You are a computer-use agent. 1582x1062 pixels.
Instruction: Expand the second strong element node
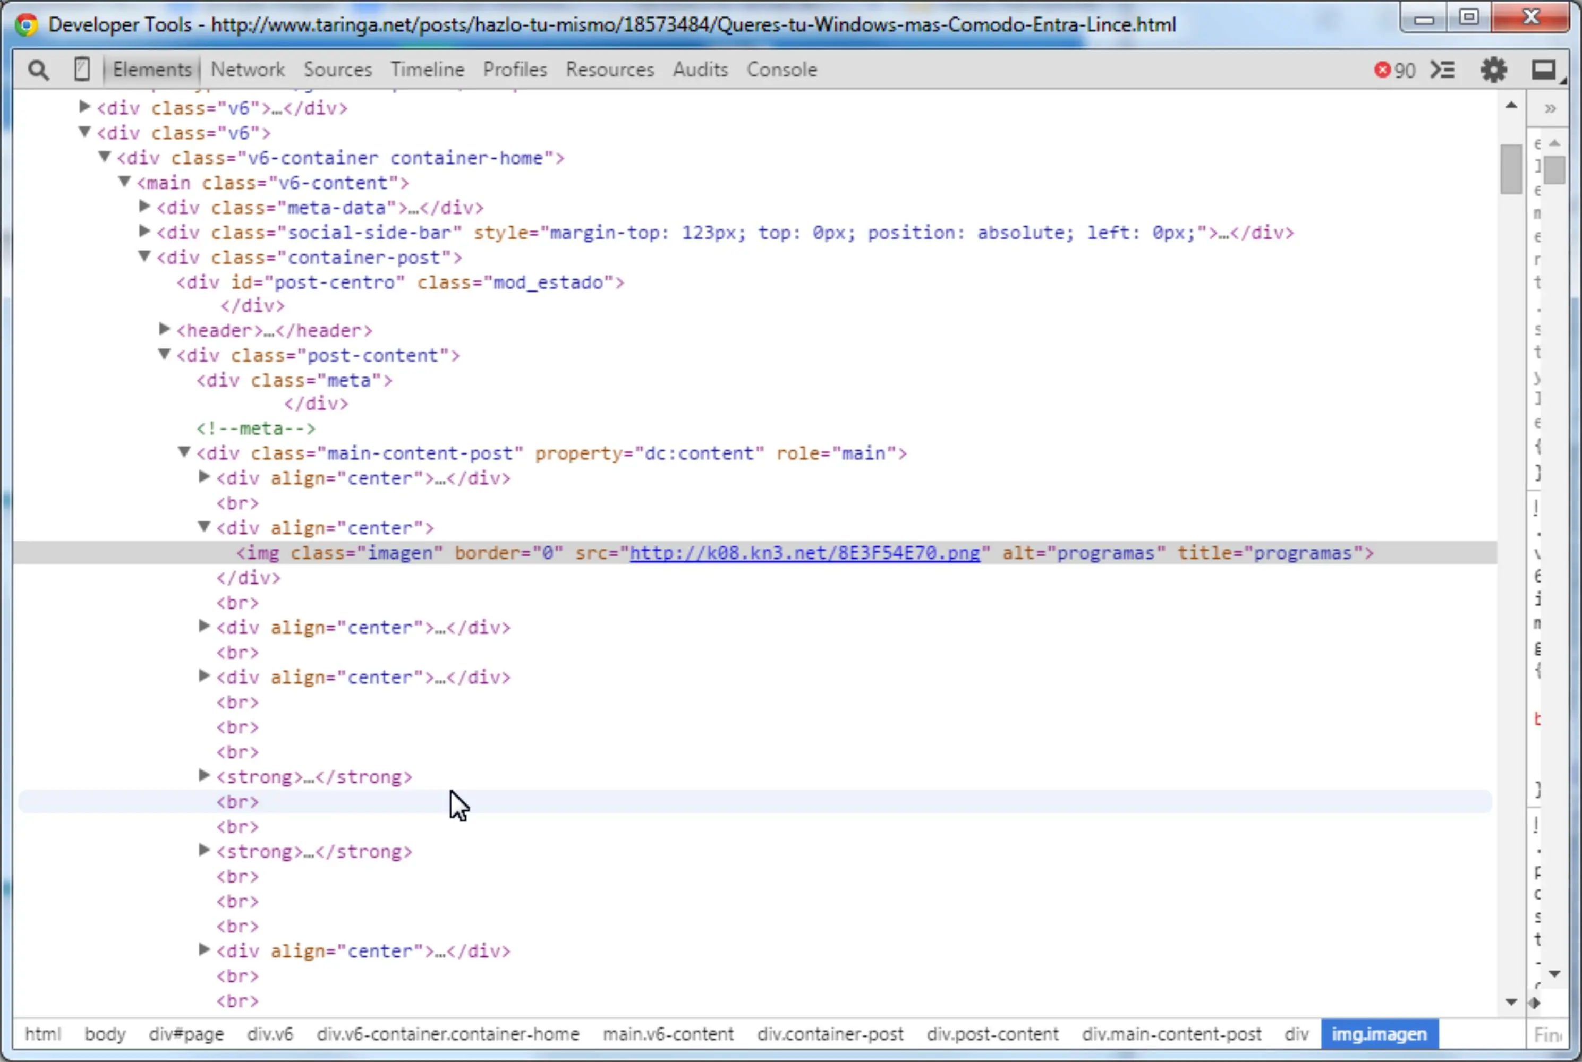point(204,850)
